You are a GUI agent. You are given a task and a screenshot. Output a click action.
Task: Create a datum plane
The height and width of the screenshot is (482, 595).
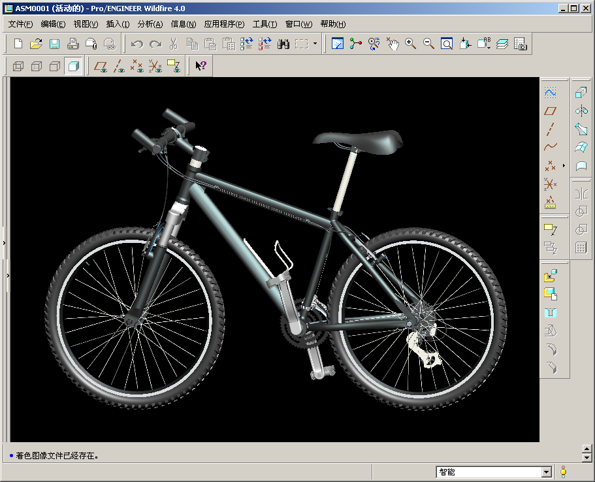pyautogui.click(x=550, y=111)
